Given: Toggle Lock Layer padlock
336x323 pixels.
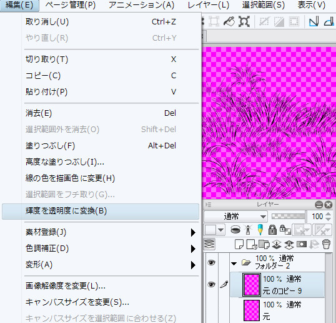Looking at the screenshot, I should (x=272, y=230).
